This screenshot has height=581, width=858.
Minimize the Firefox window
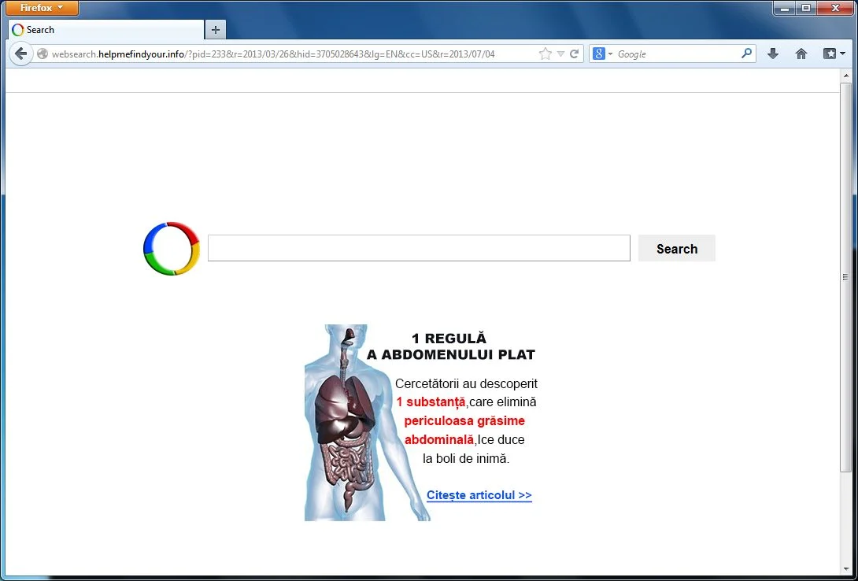point(785,8)
